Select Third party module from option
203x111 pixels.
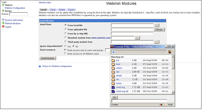[x=65, y=42]
